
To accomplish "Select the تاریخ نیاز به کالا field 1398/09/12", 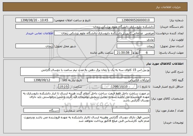I will point(42,80).
